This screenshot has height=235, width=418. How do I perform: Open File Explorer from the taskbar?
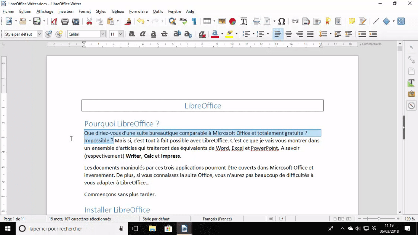[x=152, y=229]
